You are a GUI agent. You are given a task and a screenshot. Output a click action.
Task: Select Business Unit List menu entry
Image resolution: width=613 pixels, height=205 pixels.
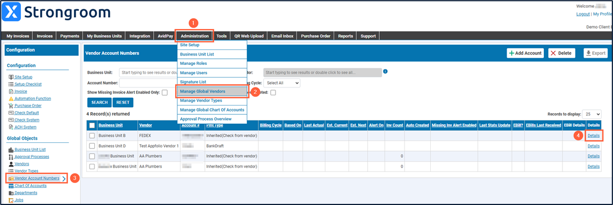pyautogui.click(x=212, y=54)
